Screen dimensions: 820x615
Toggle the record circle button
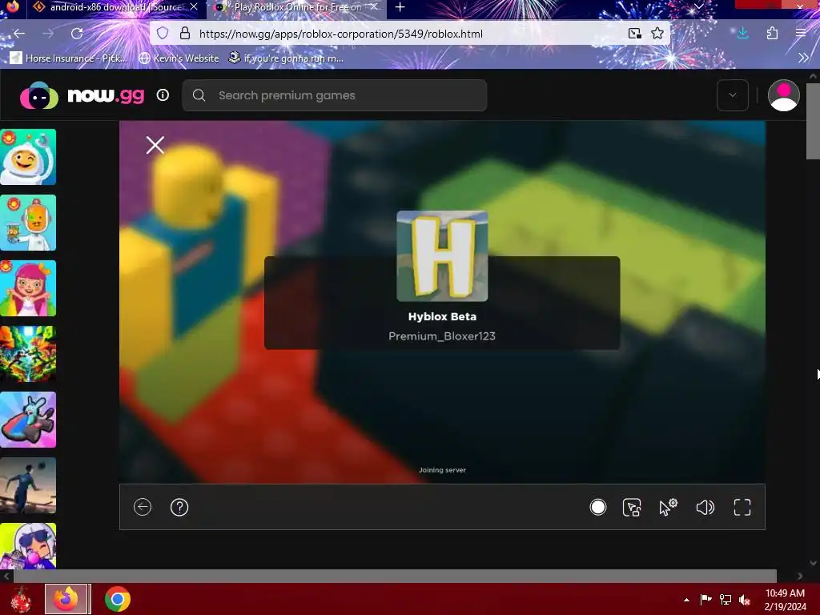click(597, 507)
